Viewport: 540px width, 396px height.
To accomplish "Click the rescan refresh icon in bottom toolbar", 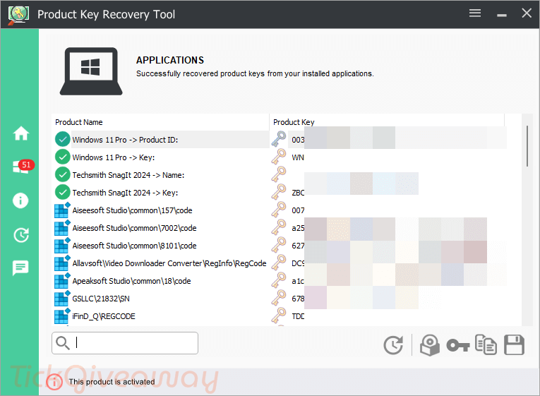I will click(393, 345).
